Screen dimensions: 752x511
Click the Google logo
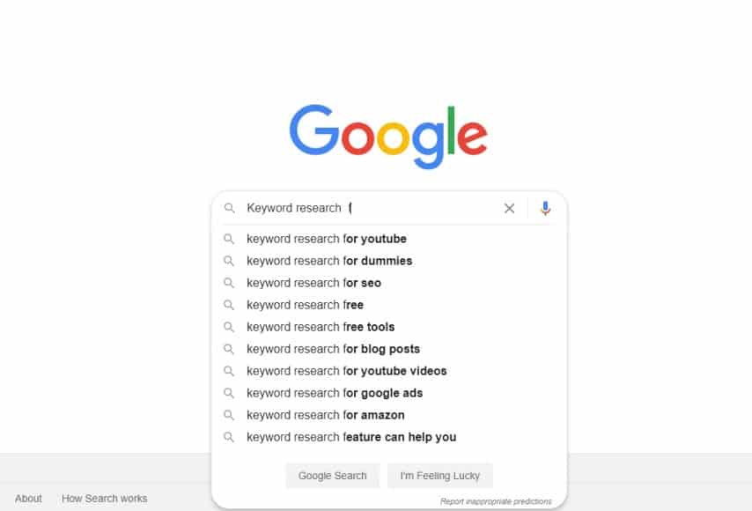click(387, 136)
